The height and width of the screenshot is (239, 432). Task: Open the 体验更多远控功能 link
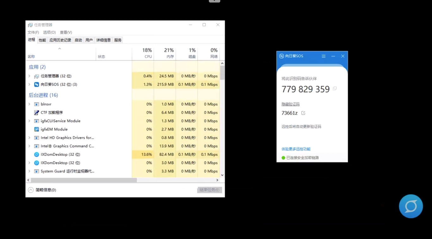[296, 149]
